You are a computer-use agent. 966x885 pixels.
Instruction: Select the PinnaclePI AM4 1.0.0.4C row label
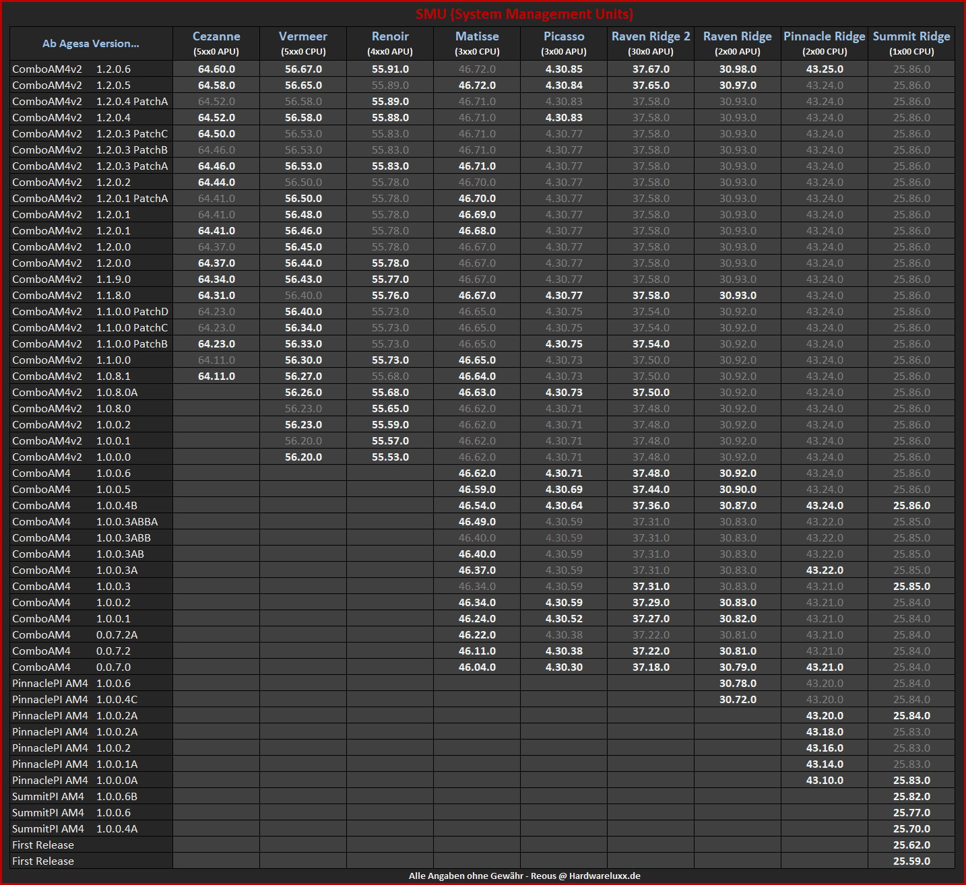pos(91,699)
